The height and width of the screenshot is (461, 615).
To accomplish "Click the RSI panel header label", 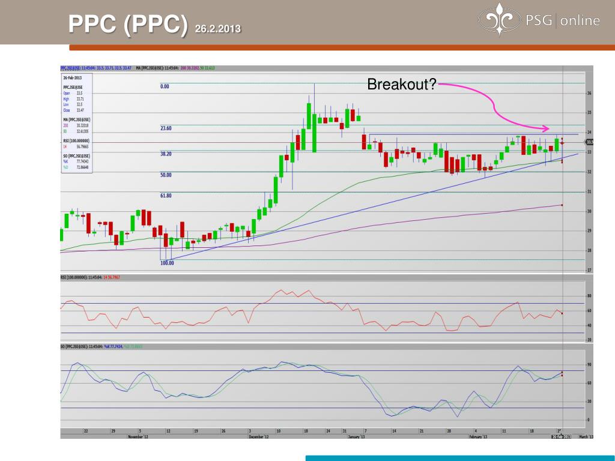I will (x=90, y=277).
